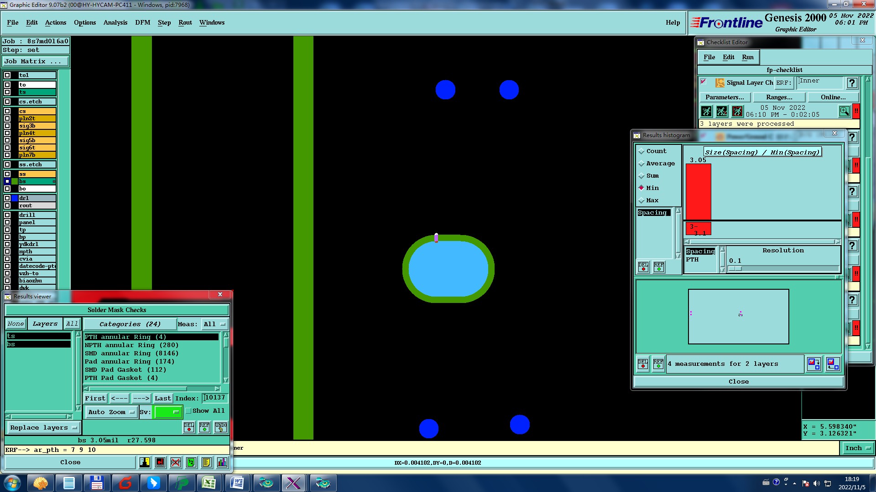Click the yellow notes report icon
The height and width of the screenshot is (492, 876).
pos(206,462)
